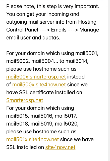This screenshot has height=161, width=110.
Task: Click the 'SSL installed on' text
Action: tap(25, 147)
